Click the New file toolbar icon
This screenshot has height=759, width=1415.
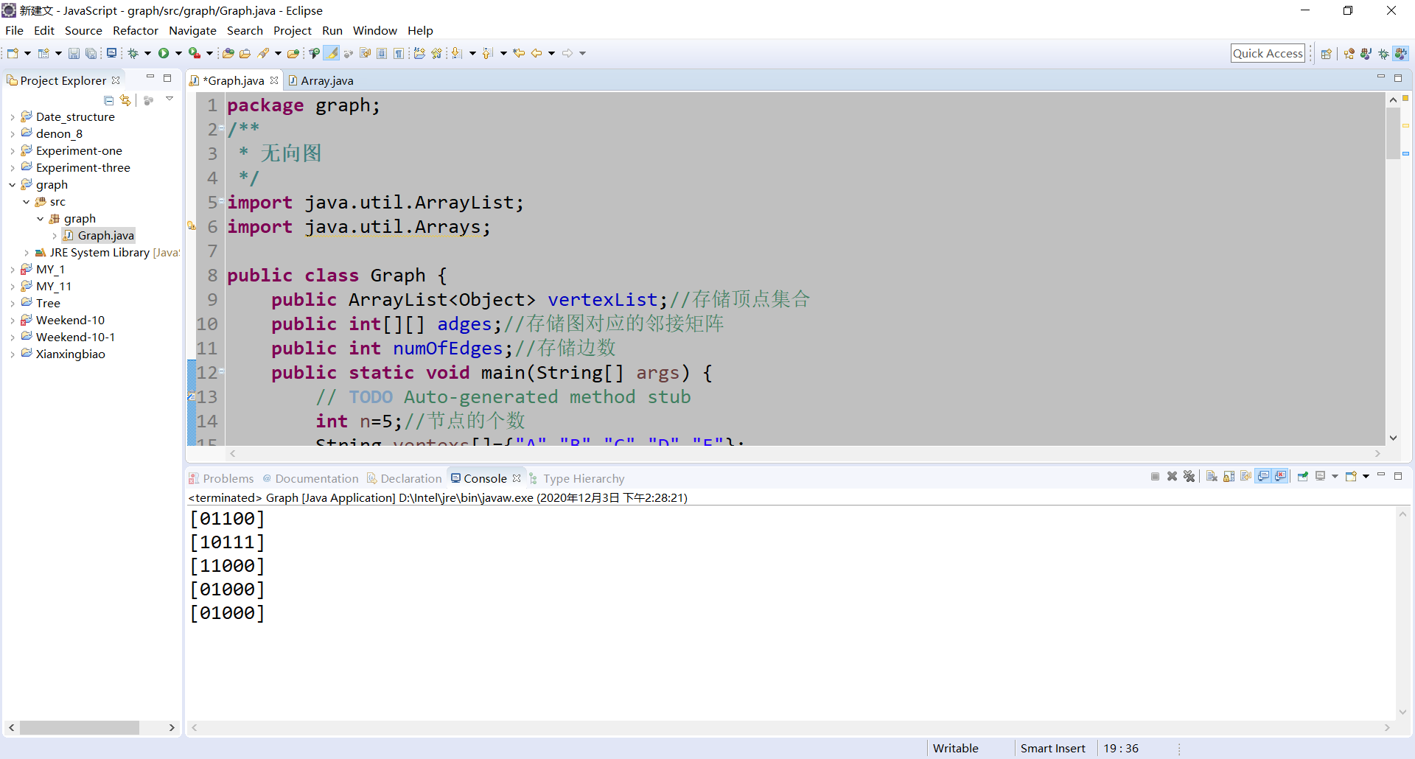point(13,53)
